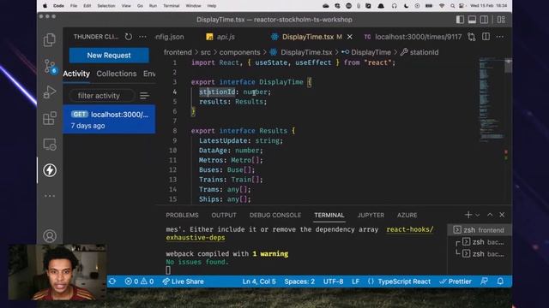Open the frontend breadcrumb segment
Screen dimensions: 549x308
click(178, 52)
